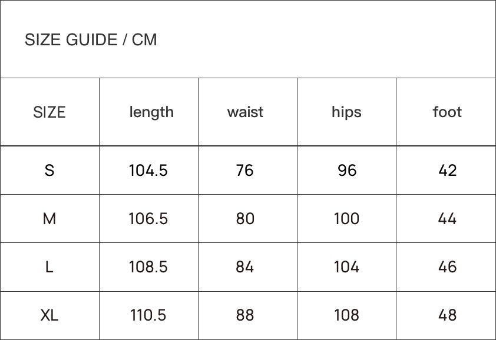
Task: Select the XL size row label
Action: [49, 315]
